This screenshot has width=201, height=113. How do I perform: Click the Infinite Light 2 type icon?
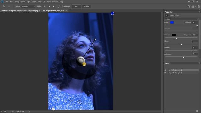tap(170, 73)
